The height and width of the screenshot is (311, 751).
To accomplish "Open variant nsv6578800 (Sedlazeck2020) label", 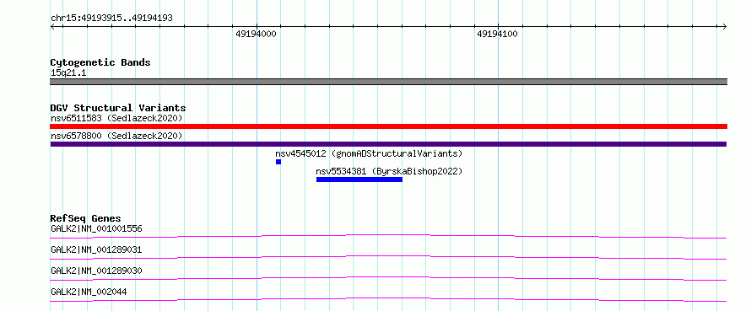I will pos(116,136).
